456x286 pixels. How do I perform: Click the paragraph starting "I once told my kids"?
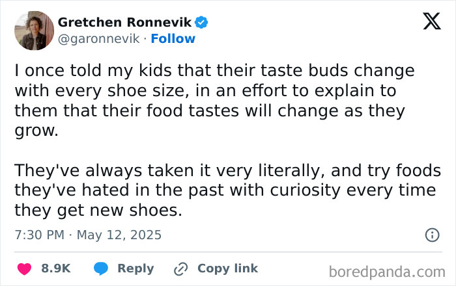coord(214,100)
